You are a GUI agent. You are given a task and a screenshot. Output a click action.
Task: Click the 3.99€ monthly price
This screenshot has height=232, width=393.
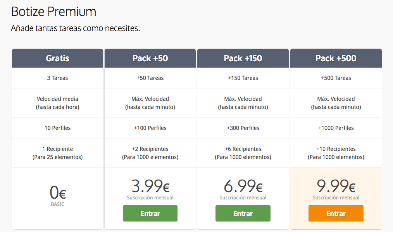pos(150,187)
